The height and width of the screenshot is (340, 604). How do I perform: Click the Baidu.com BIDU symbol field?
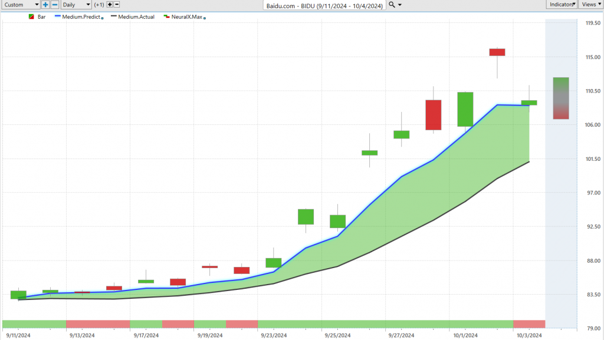coord(324,5)
